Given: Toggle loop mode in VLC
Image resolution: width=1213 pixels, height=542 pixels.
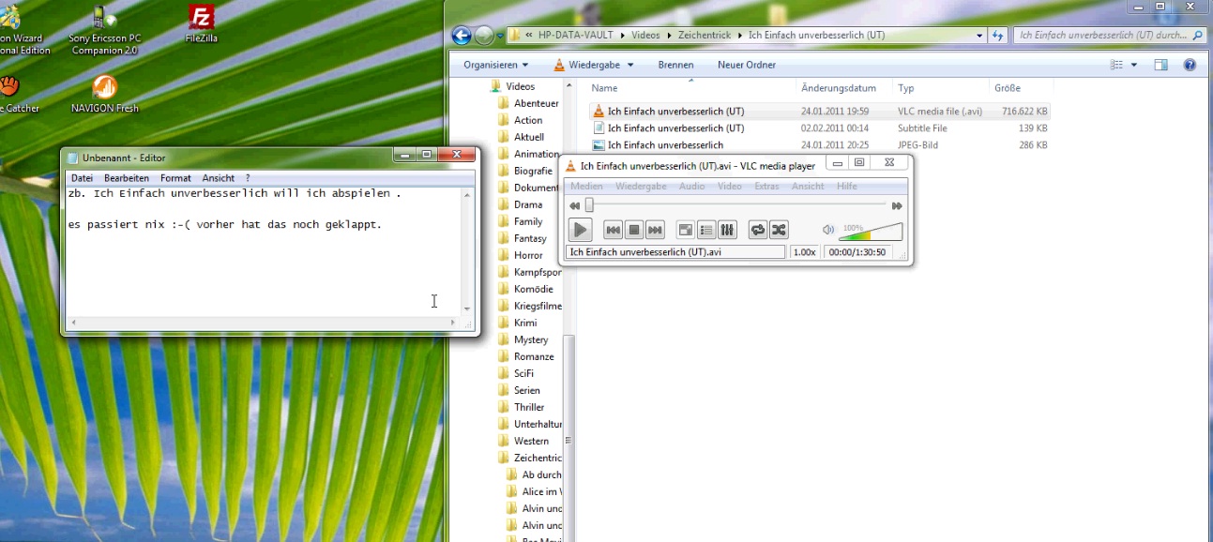Looking at the screenshot, I should tap(758, 230).
